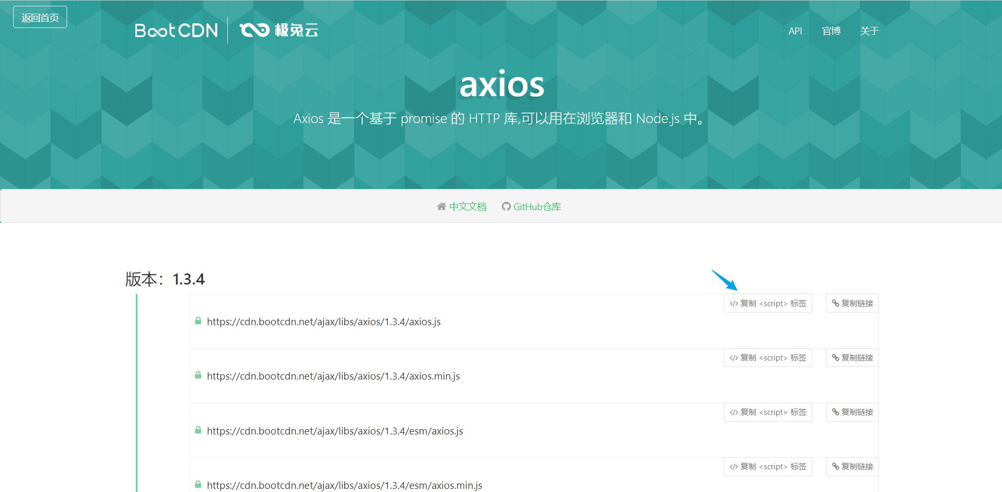This screenshot has width=1002, height=492.
Task: Select the URL ending in 1.3.4/axios.min.js
Action: pyautogui.click(x=333, y=376)
